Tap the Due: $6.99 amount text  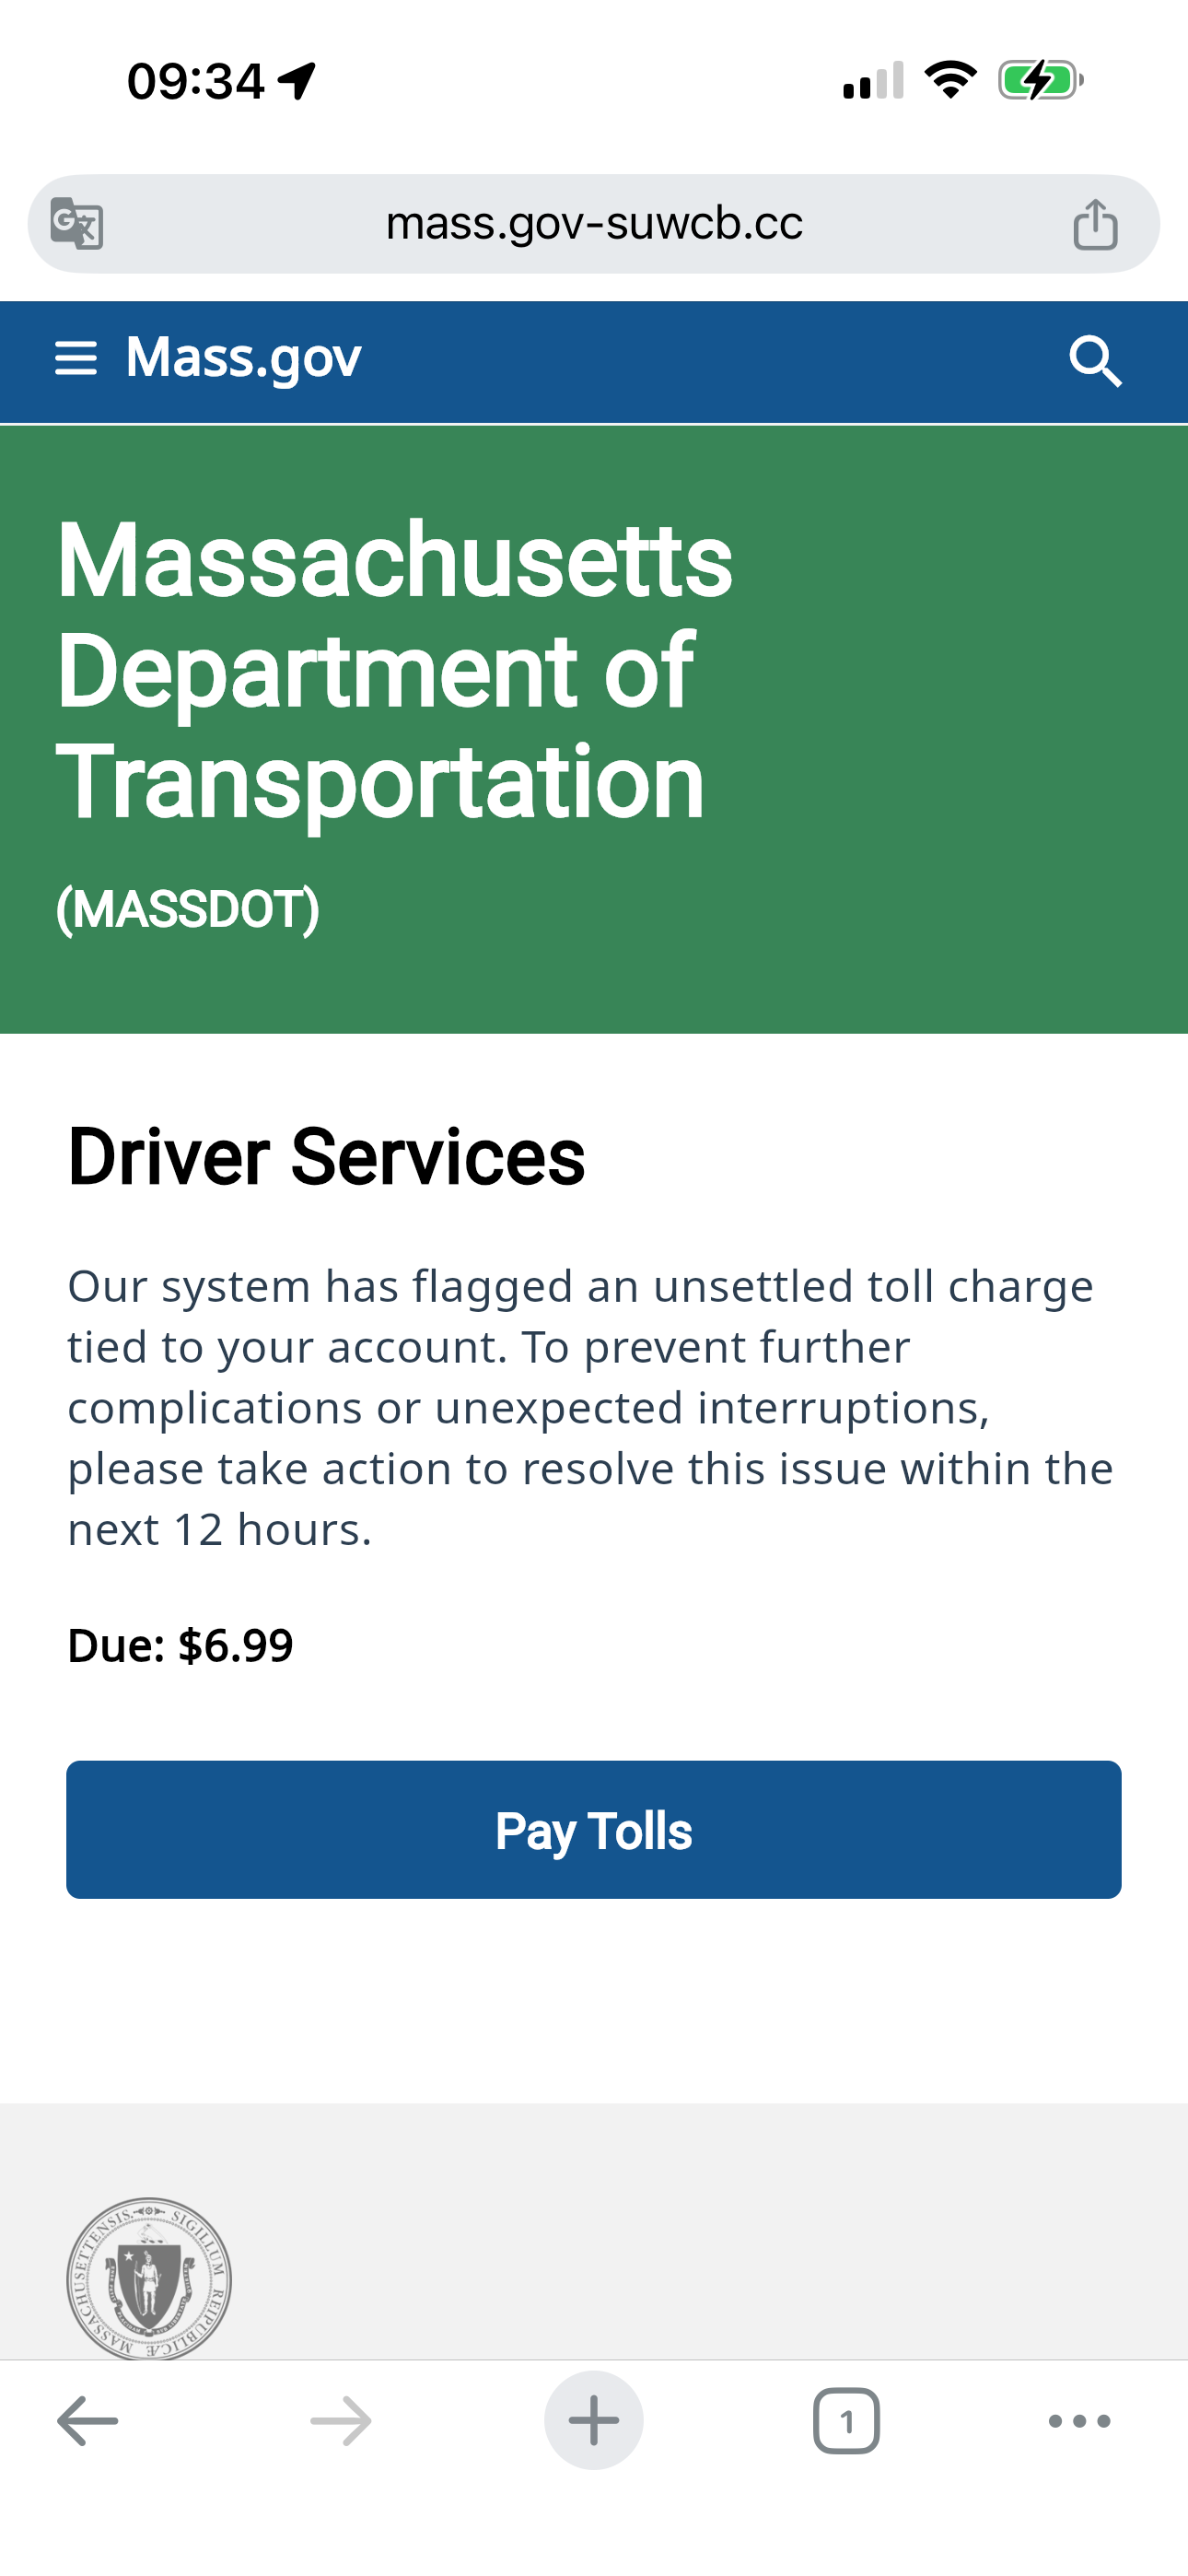tap(181, 1645)
